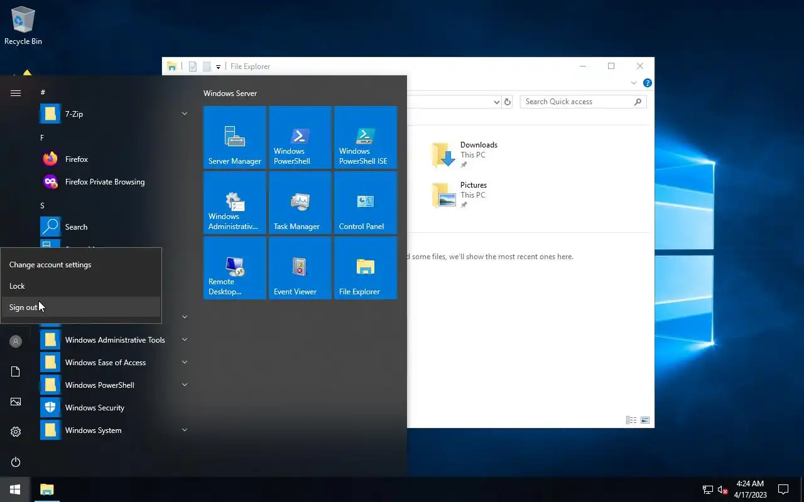Image resolution: width=804 pixels, height=502 pixels.
Task: Open network status tray icon
Action: point(708,489)
